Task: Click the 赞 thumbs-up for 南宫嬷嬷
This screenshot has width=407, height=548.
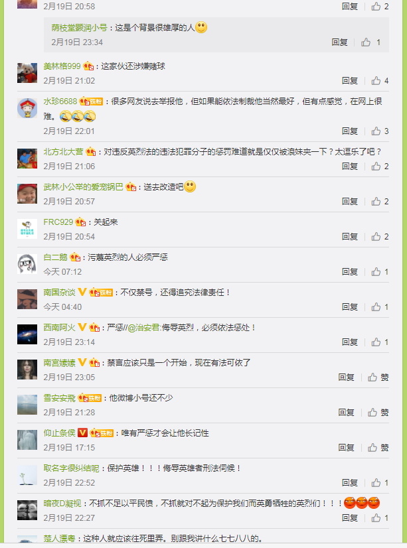Action: point(378,377)
